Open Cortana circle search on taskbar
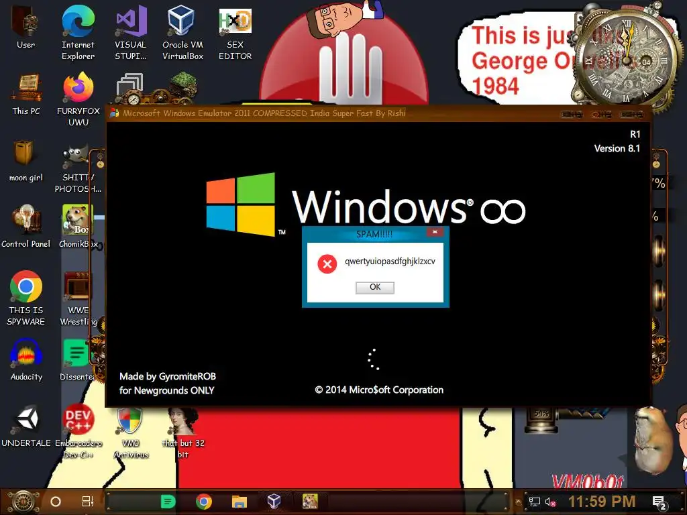 (56, 502)
